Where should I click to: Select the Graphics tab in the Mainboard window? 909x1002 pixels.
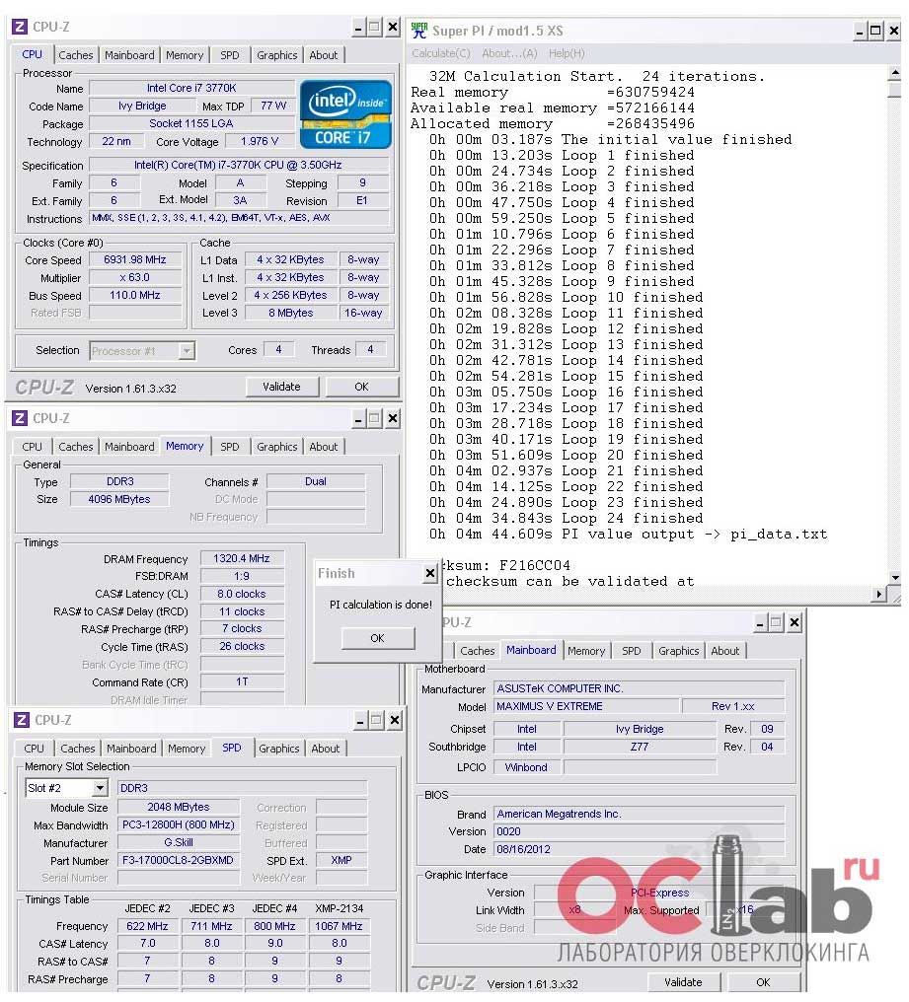678,651
